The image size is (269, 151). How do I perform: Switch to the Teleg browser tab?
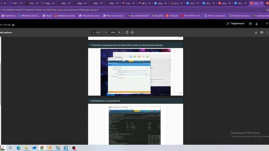[160, 3]
